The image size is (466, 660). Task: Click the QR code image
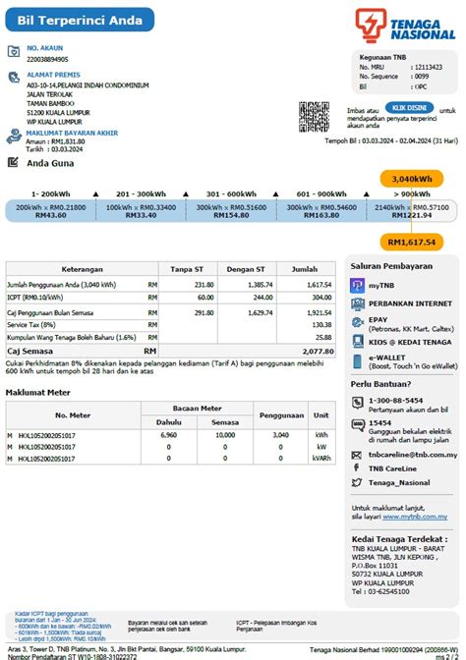tap(314, 117)
